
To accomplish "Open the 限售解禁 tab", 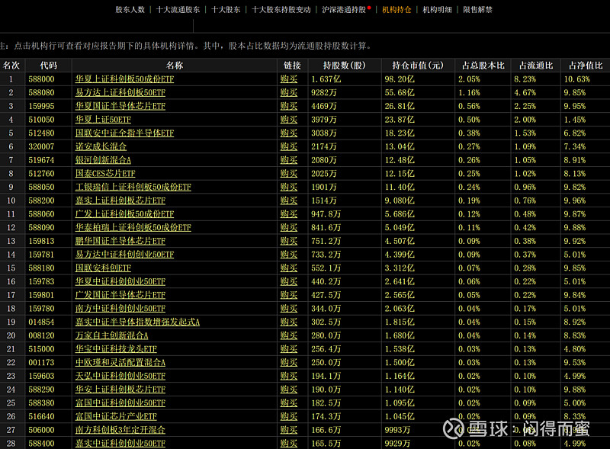I will click(478, 10).
